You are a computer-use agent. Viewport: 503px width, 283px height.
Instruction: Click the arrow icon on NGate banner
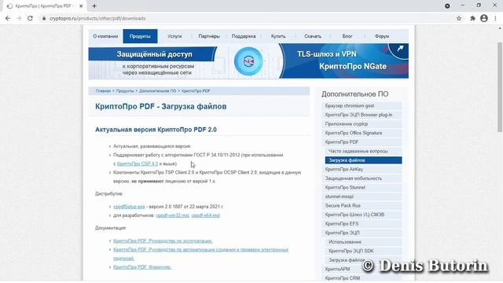point(400,49)
